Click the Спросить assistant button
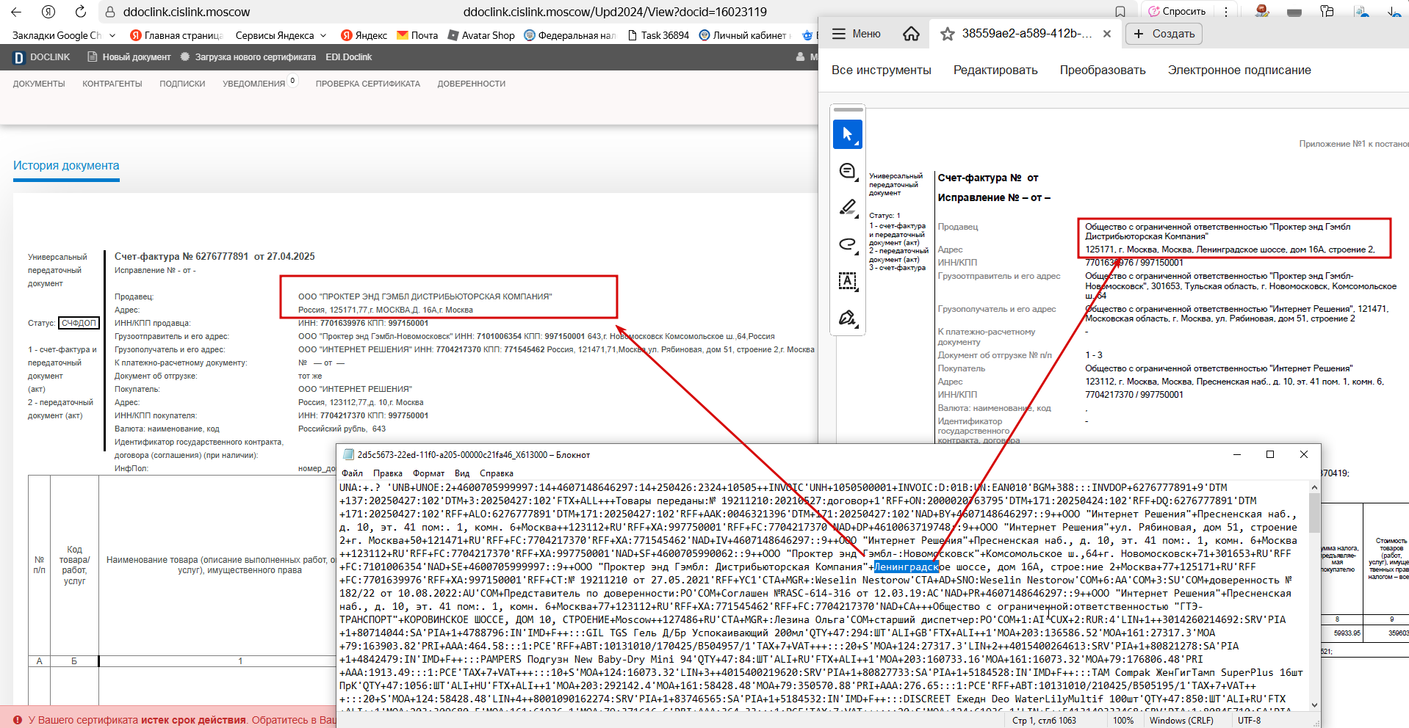This screenshot has height=728, width=1409. point(1177,12)
